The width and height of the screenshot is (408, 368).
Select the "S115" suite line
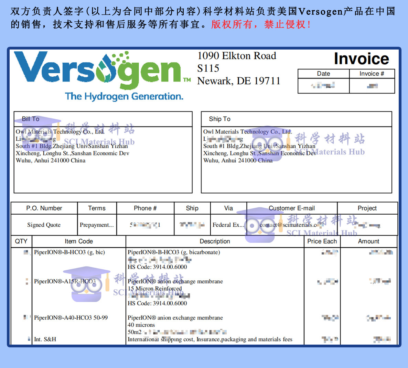[x=208, y=68]
